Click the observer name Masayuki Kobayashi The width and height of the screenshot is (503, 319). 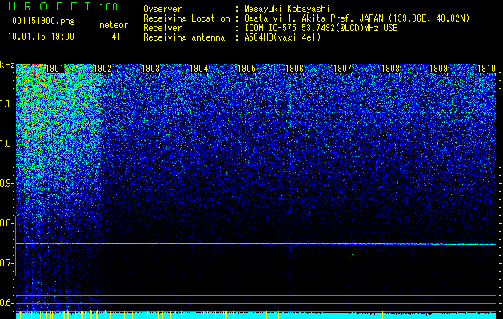point(287,9)
